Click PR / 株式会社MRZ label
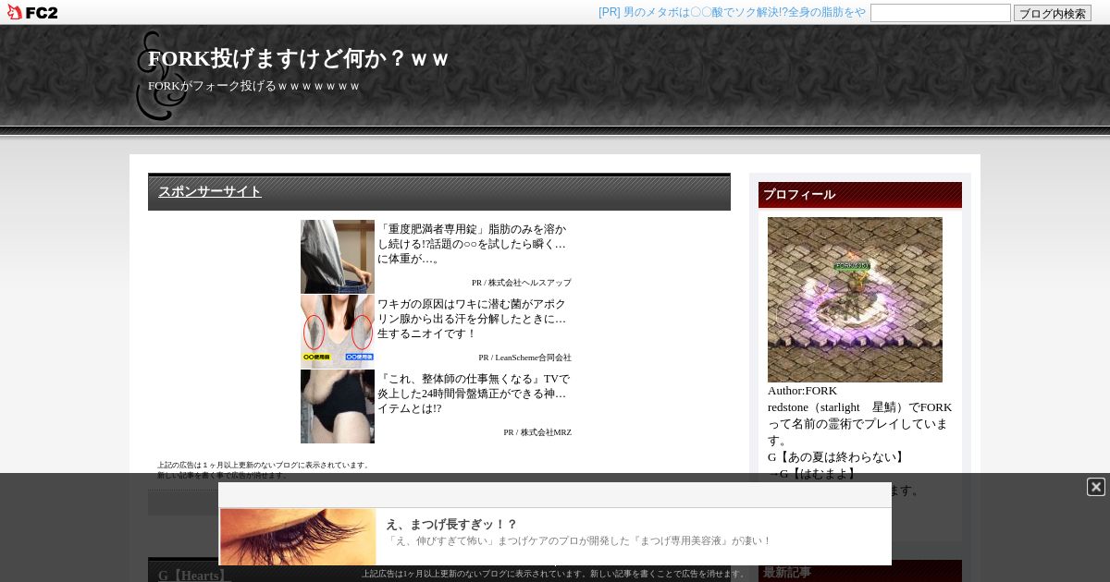The height and width of the screenshot is (582, 1110). pyautogui.click(x=537, y=432)
